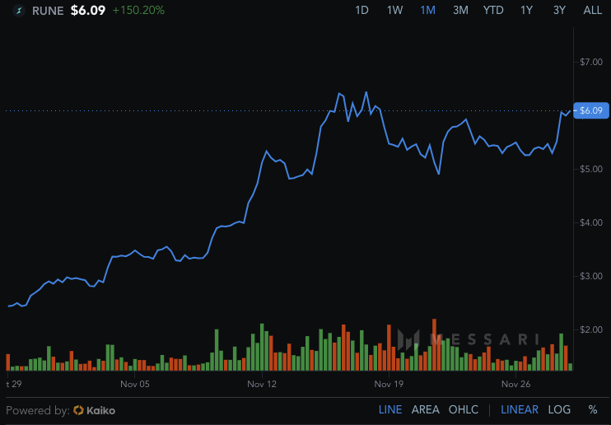The width and height of the screenshot is (611, 425).
Task: Show ALL price history
Action: (592, 10)
